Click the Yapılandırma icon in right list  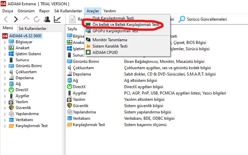70,112
